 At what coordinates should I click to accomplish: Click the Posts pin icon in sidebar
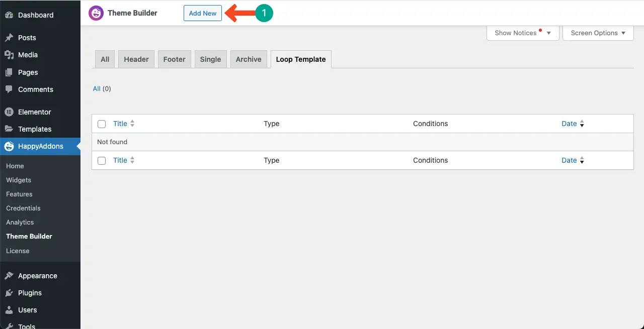[9, 38]
